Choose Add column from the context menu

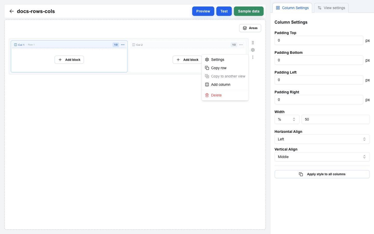pos(225,84)
